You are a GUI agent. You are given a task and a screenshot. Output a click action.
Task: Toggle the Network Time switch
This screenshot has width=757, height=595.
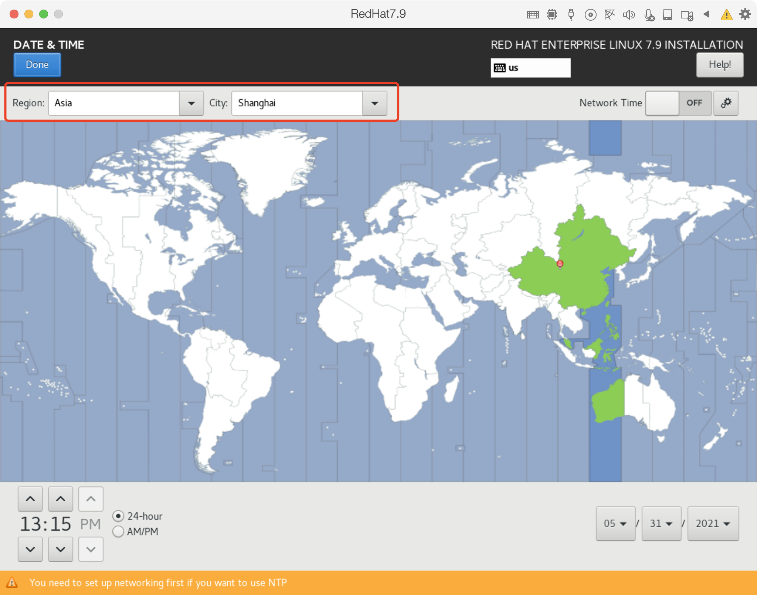click(x=678, y=103)
